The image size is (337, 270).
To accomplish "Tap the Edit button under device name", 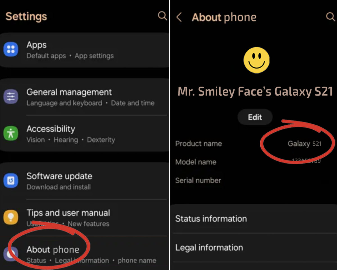I will pyautogui.click(x=255, y=117).
